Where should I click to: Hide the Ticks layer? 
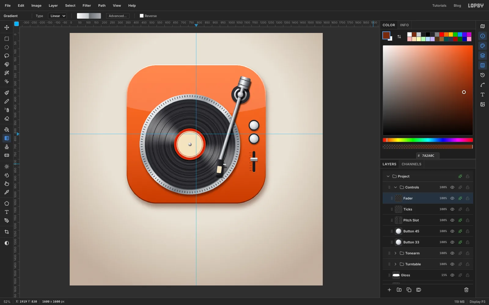[452, 209]
